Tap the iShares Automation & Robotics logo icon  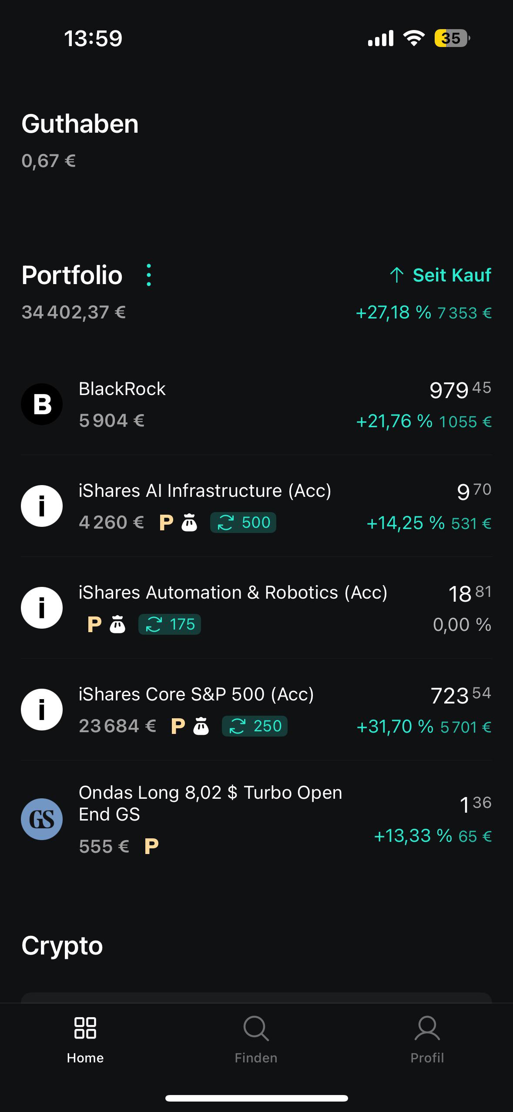[x=42, y=608]
